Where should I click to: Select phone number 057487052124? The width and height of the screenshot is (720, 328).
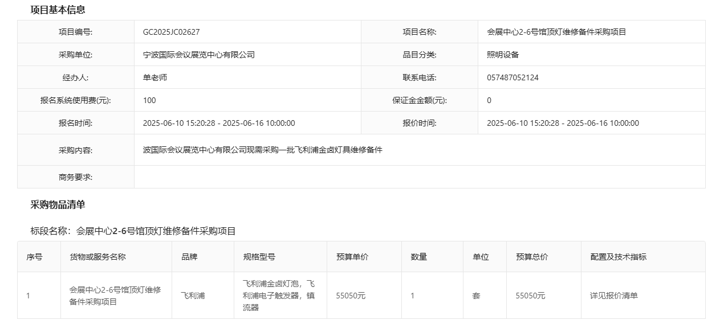(x=512, y=77)
